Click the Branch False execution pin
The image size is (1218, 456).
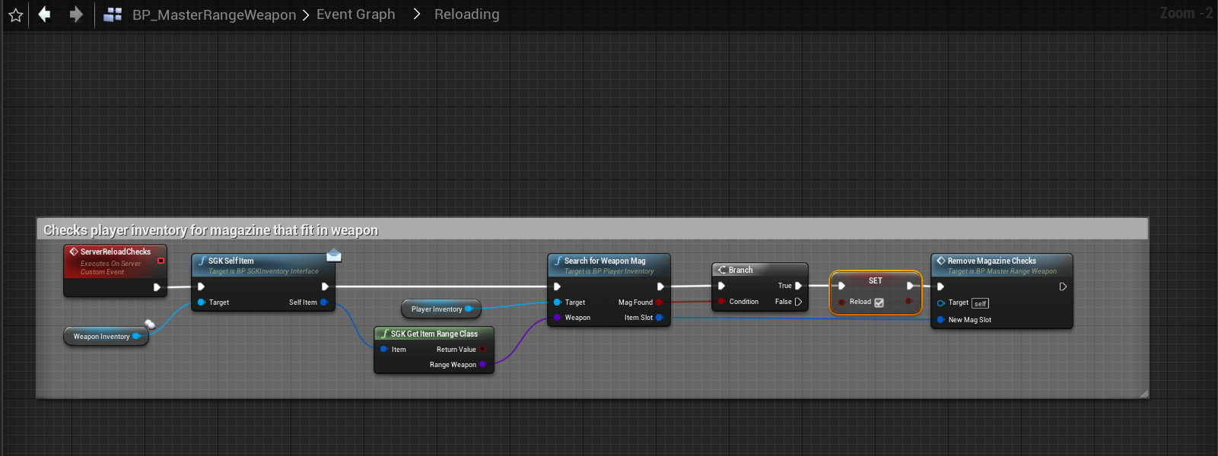point(798,302)
